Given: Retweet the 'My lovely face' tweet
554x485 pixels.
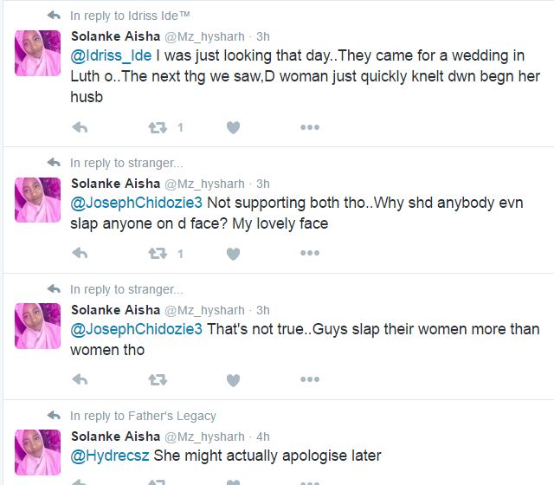Looking at the screenshot, I should coord(158,254).
